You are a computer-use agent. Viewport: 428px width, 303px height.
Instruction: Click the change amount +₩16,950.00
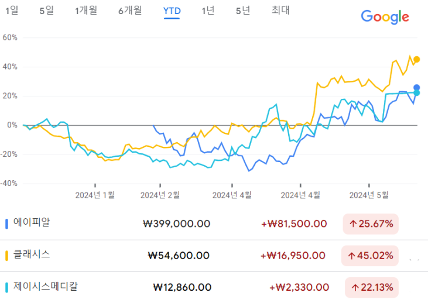[x=293, y=256]
